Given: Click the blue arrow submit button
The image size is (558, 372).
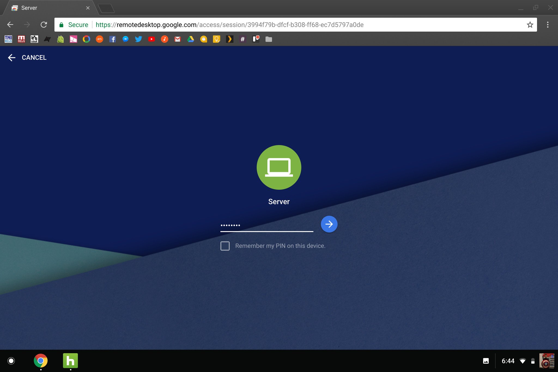Looking at the screenshot, I should pyautogui.click(x=329, y=224).
